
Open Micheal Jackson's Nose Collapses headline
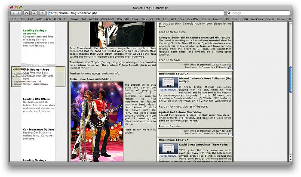coord(205,80)
